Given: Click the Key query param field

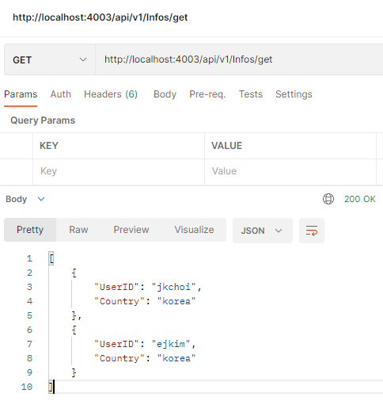Looking at the screenshot, I should 119,171.
